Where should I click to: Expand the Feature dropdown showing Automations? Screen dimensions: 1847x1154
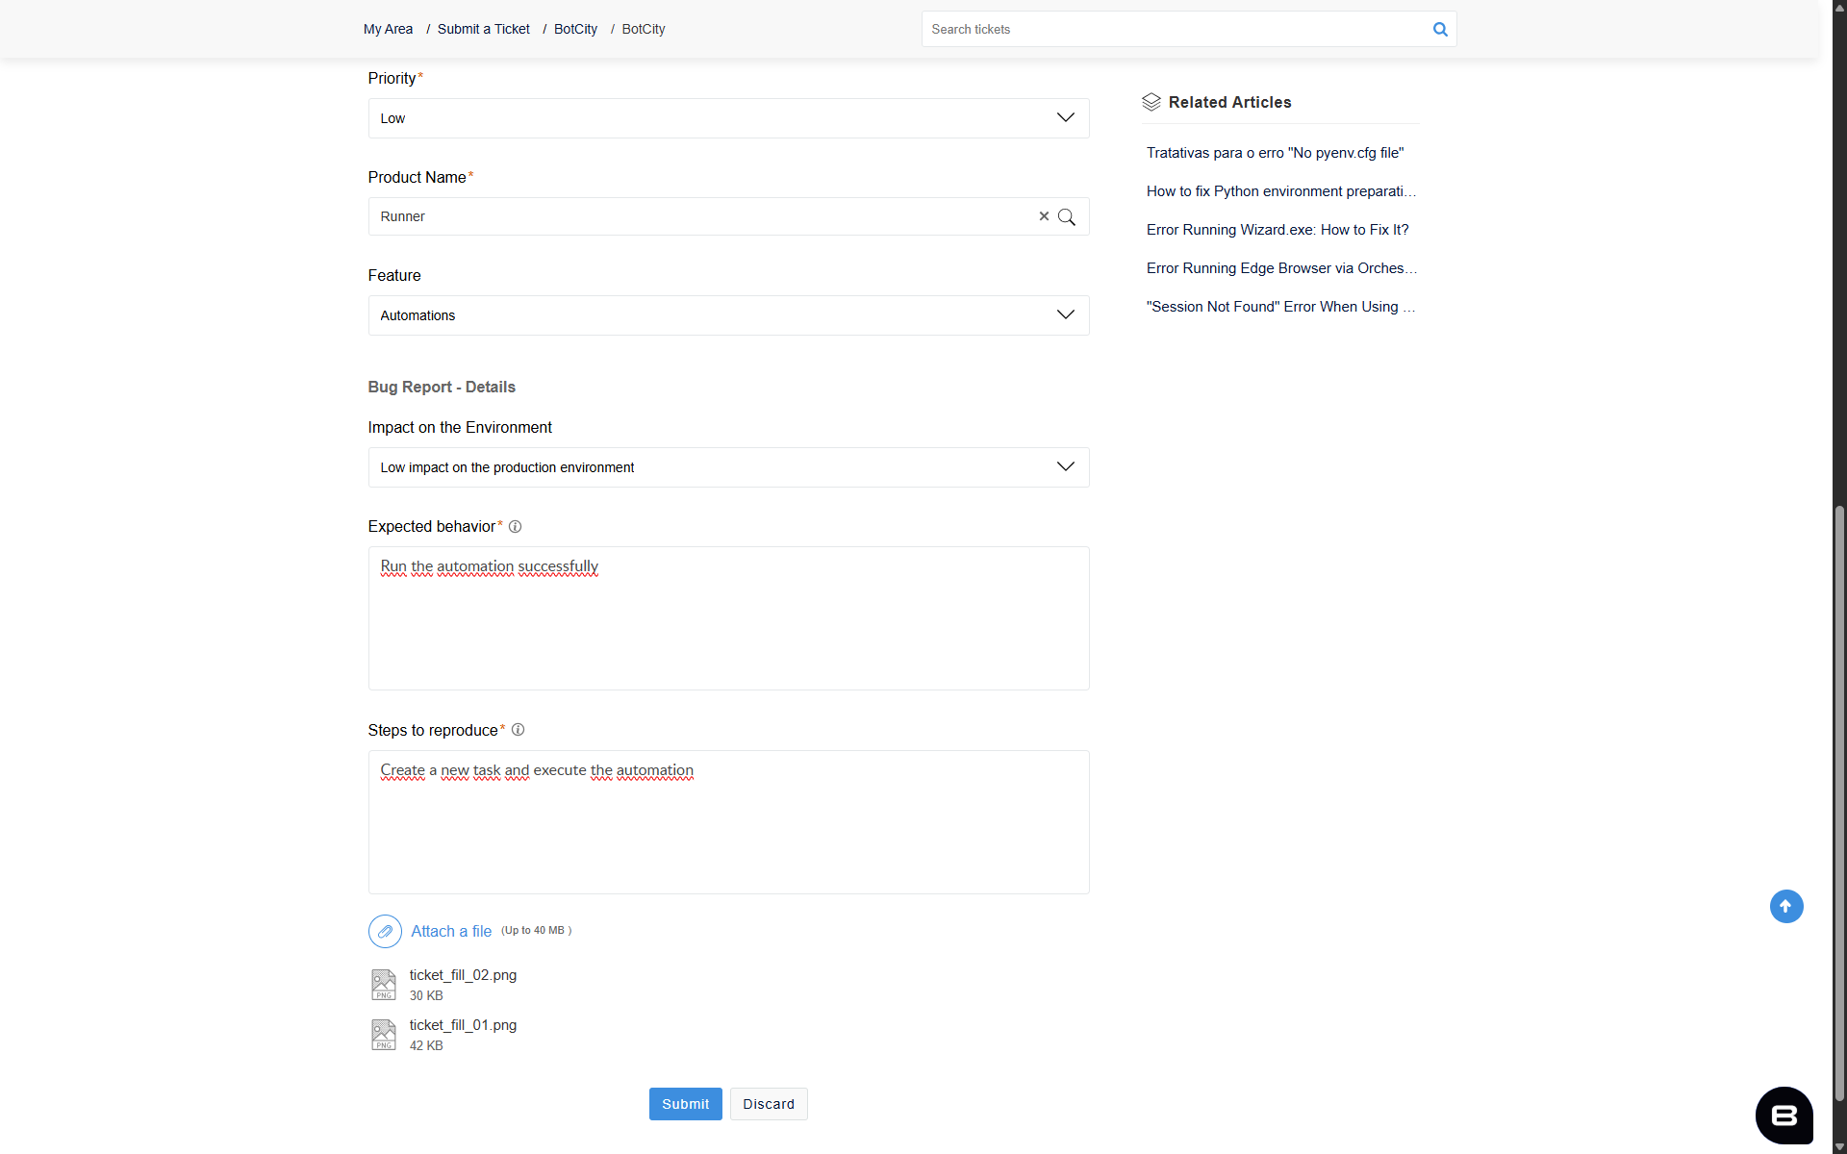[728, 315]
